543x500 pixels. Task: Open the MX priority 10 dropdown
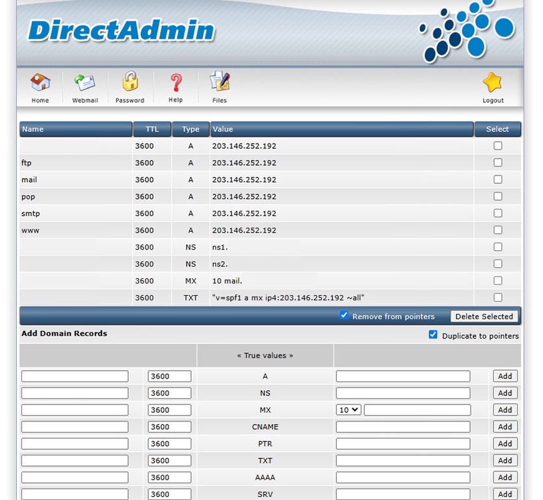tap(349, 410)
